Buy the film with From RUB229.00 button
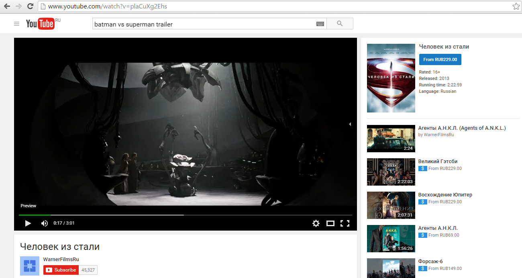 click(x=440, y=59)
